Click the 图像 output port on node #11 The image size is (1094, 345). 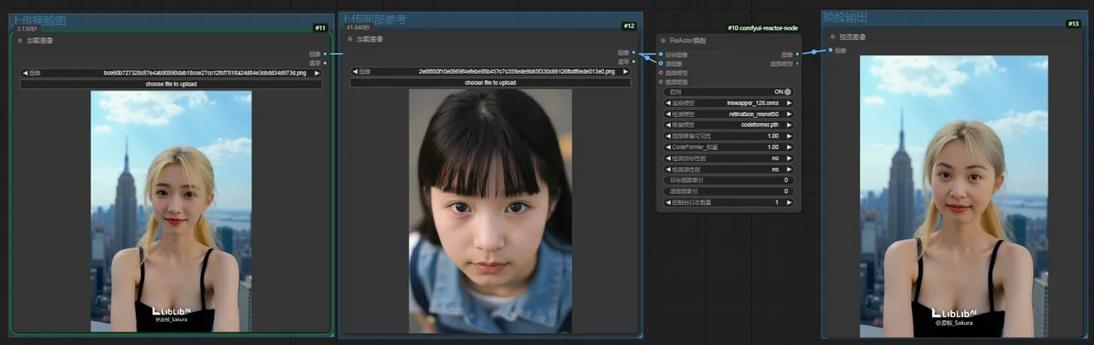pyautogui.click(x=325, y=53)
